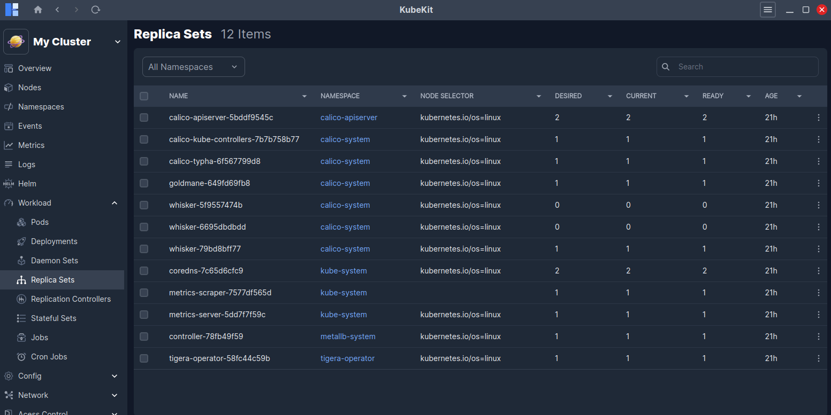831x415 pixels.
Task: Focus the Search input field
Action: [744, 67]
